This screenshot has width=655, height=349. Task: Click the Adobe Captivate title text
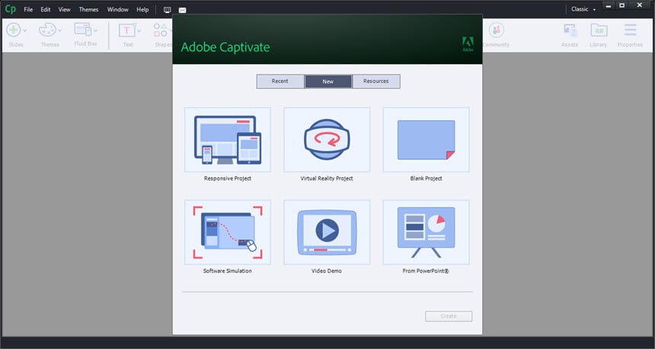(x=225, y=47)
